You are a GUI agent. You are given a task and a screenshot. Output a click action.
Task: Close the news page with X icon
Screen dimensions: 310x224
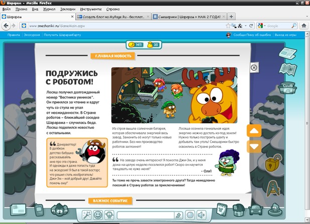point(254,68)
